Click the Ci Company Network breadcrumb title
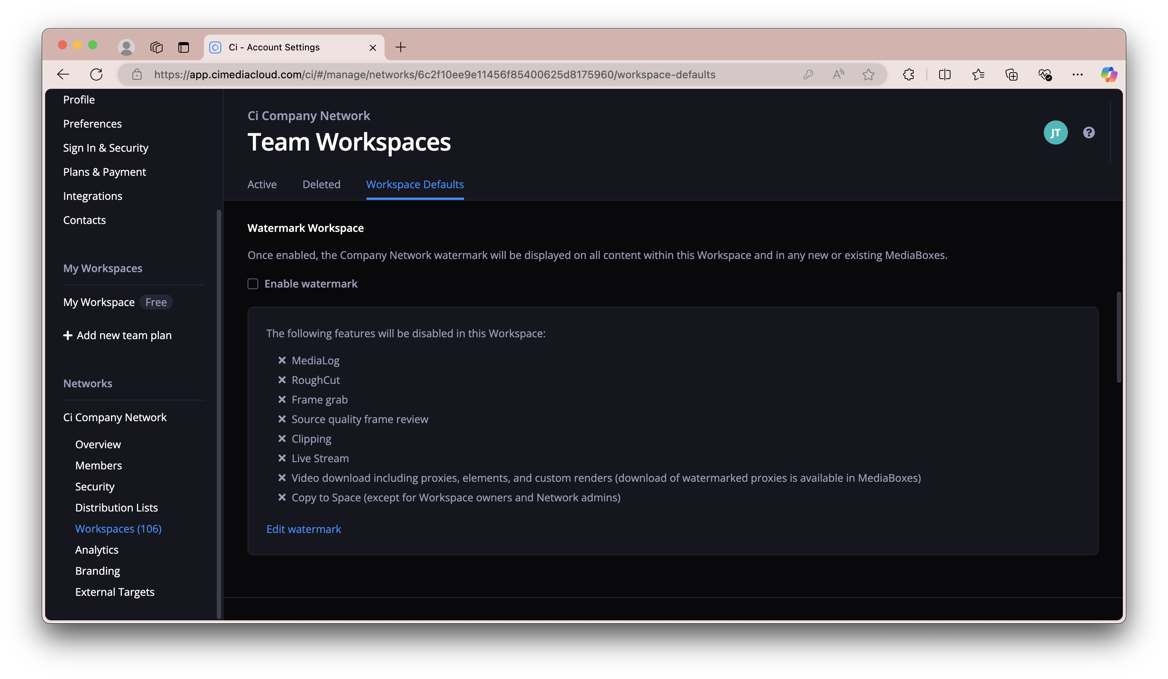 [x=309, y=116]
